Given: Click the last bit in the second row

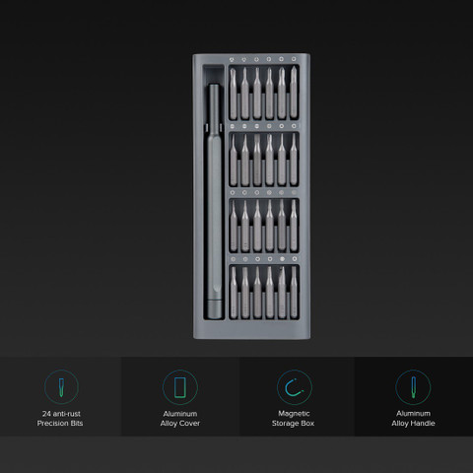Looking at the screenshot, I should pos(294,160).
